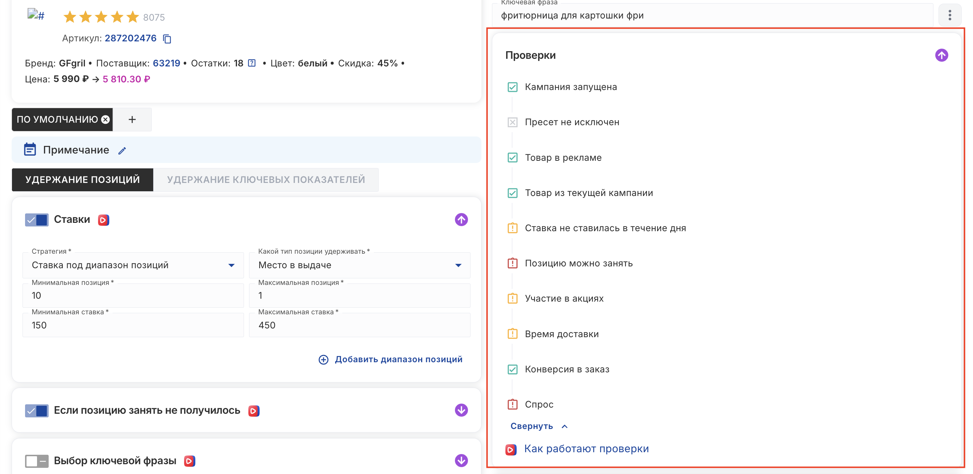Switch to Удержание ключевых показателей tab
This screenshot has height=474, width=973.
[x=266, y=180]
